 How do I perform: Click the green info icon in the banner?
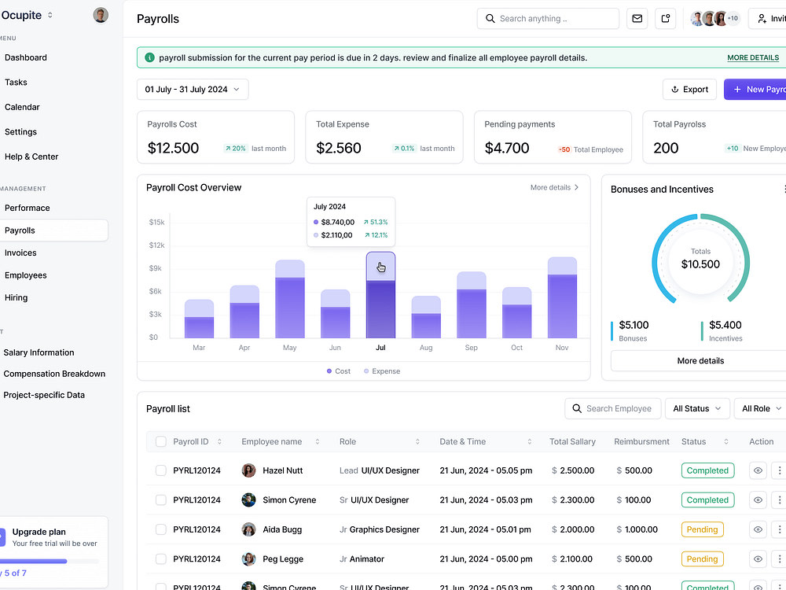(149, 57)
